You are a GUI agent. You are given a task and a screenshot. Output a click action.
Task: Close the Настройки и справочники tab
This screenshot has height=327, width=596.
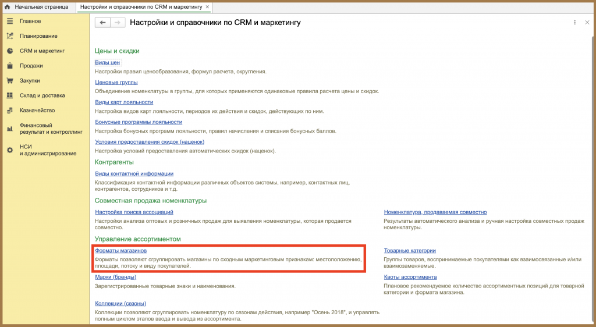[207, 7]
